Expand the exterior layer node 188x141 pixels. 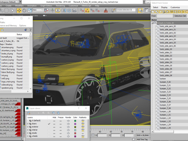[28, 127]
